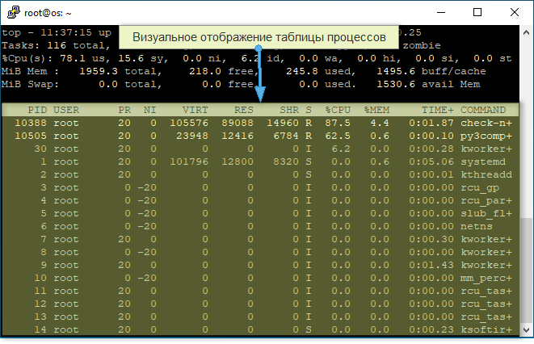
Task: Click the slub_fl+ command name
Action: [x=486, y=213]
